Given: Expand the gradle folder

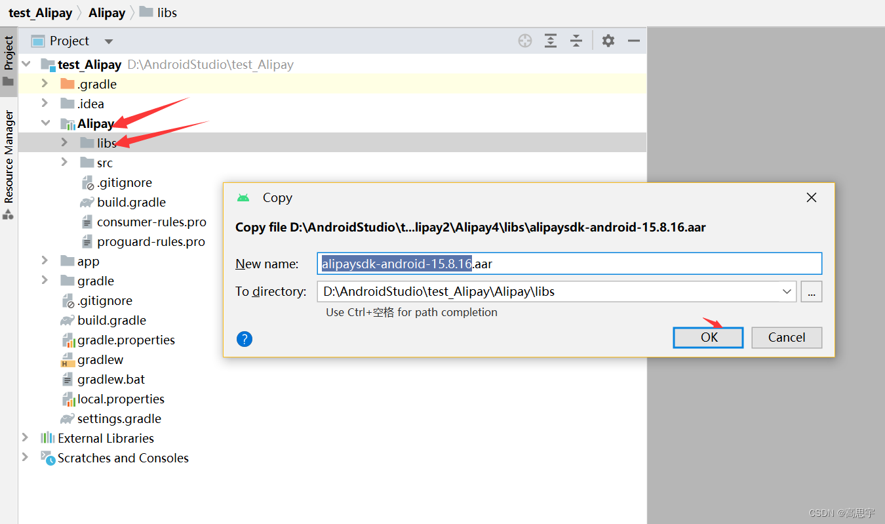Looking at the screenshot, I should pyautogui.click(x=45, y=280).
